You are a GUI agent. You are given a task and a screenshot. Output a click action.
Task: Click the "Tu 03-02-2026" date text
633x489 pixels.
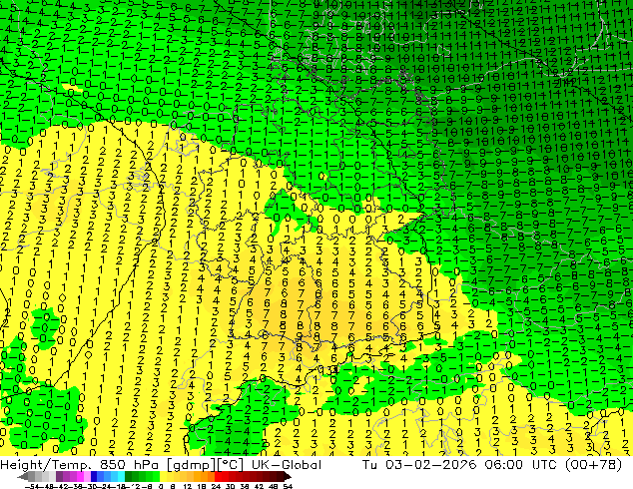pyautogui.click(x=420, y=465)
